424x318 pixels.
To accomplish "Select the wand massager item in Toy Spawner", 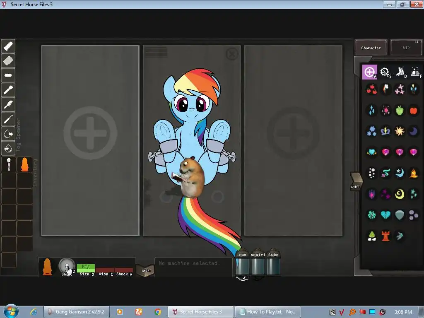I will 8,90.
